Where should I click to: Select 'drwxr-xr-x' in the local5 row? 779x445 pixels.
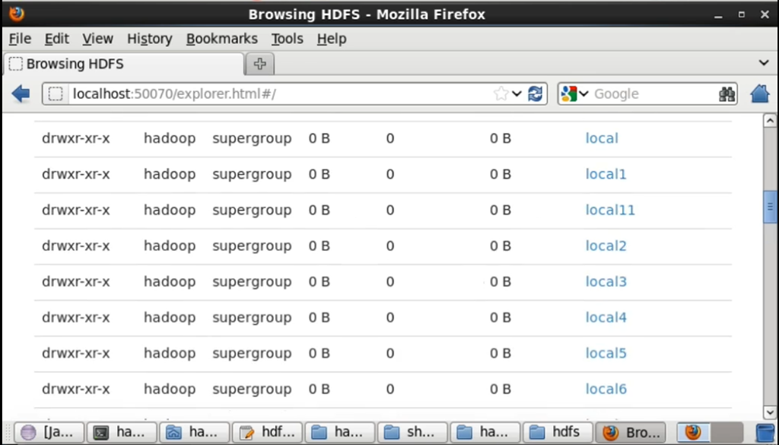(x=75, y=352)
